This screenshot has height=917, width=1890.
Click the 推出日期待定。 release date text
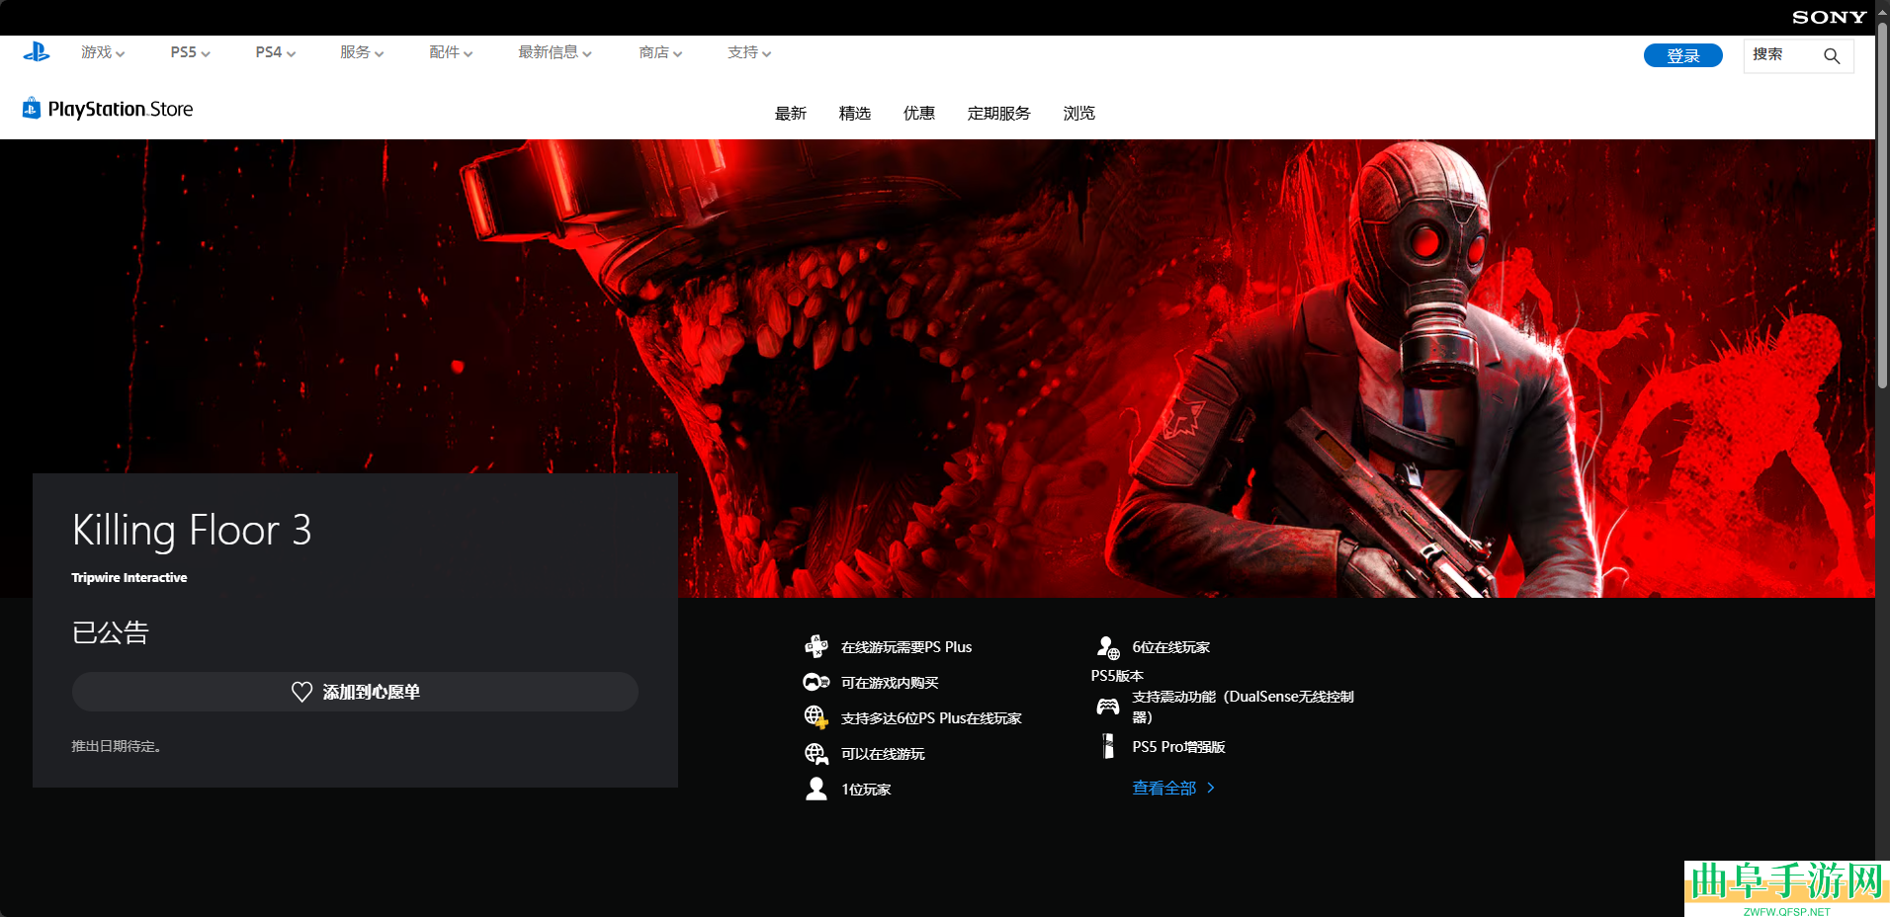coord(117,747)
